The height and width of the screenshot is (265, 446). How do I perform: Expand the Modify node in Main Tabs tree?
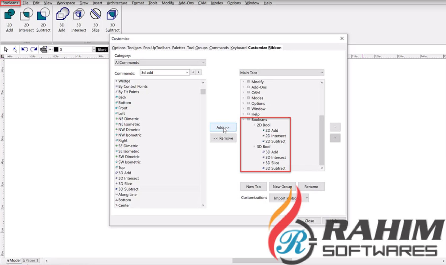[x=243, y=82]
